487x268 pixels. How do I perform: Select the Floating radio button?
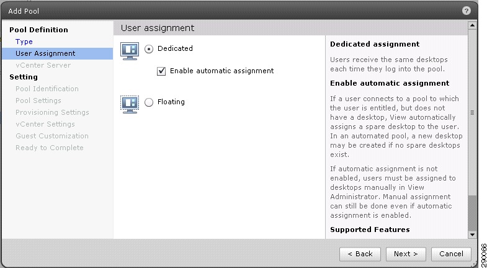click(x=149, y=102)
